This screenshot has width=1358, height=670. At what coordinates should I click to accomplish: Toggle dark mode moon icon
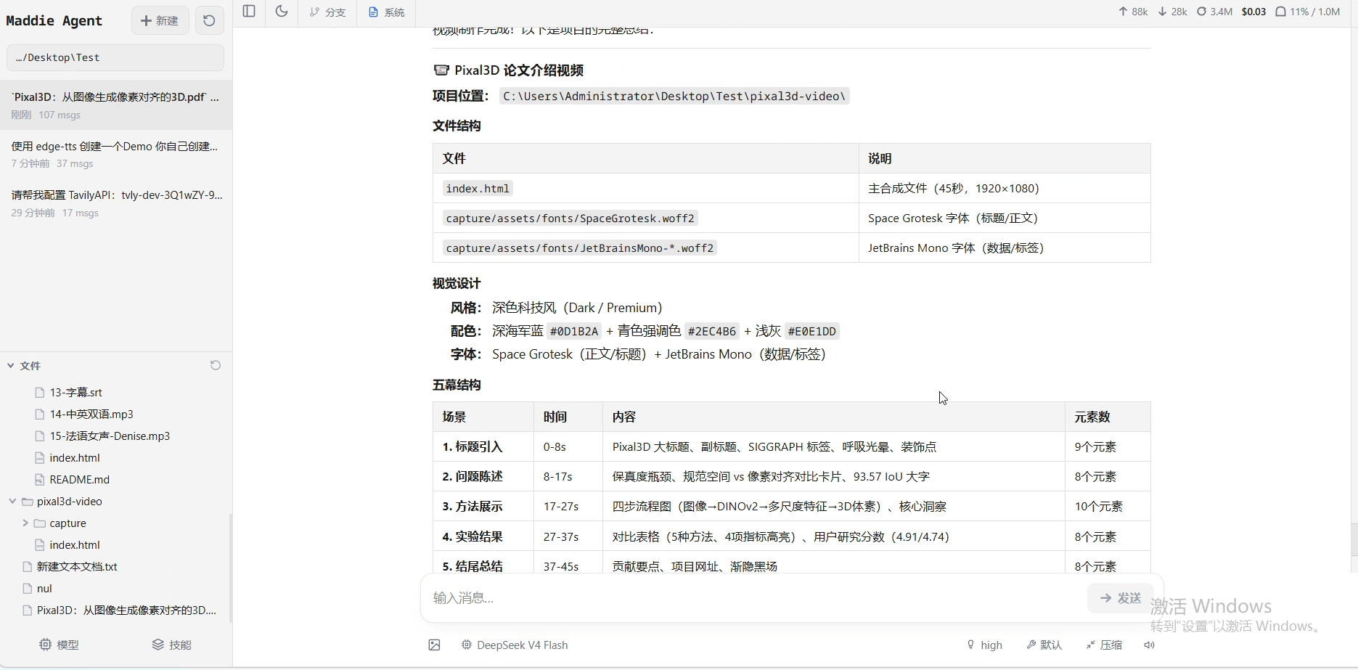pyautogui.click(x=282, y=12)
